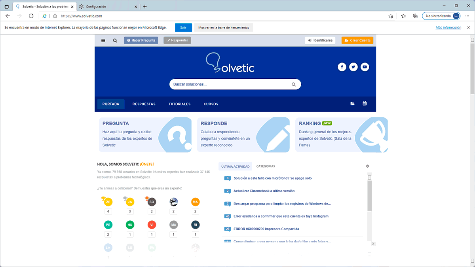The height and width of the screenshot is (267, 475).
Task: Open the orange MA user avatar
Action: click(x=195, y=202)
